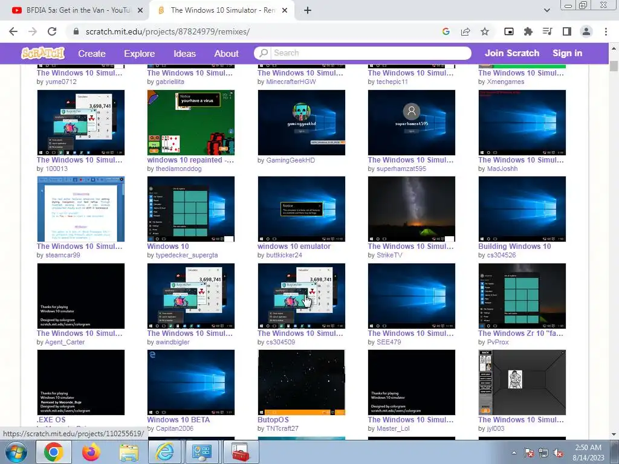Image resolution: width=619 pixels, height=464 pixels.
Task: Switch to the BFDIA 5a YouTube tab
Action: (74, 10)
